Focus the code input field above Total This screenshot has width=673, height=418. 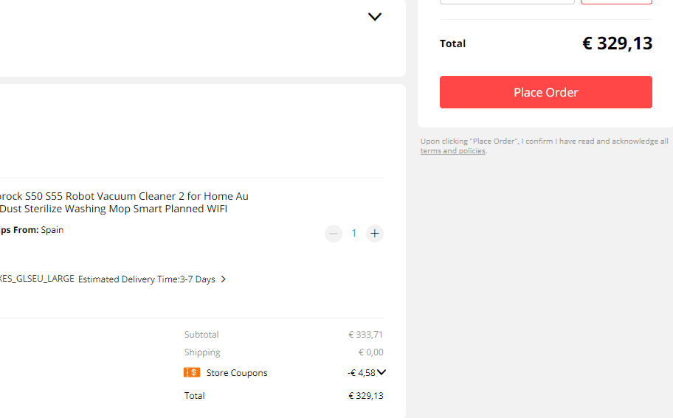507,1
